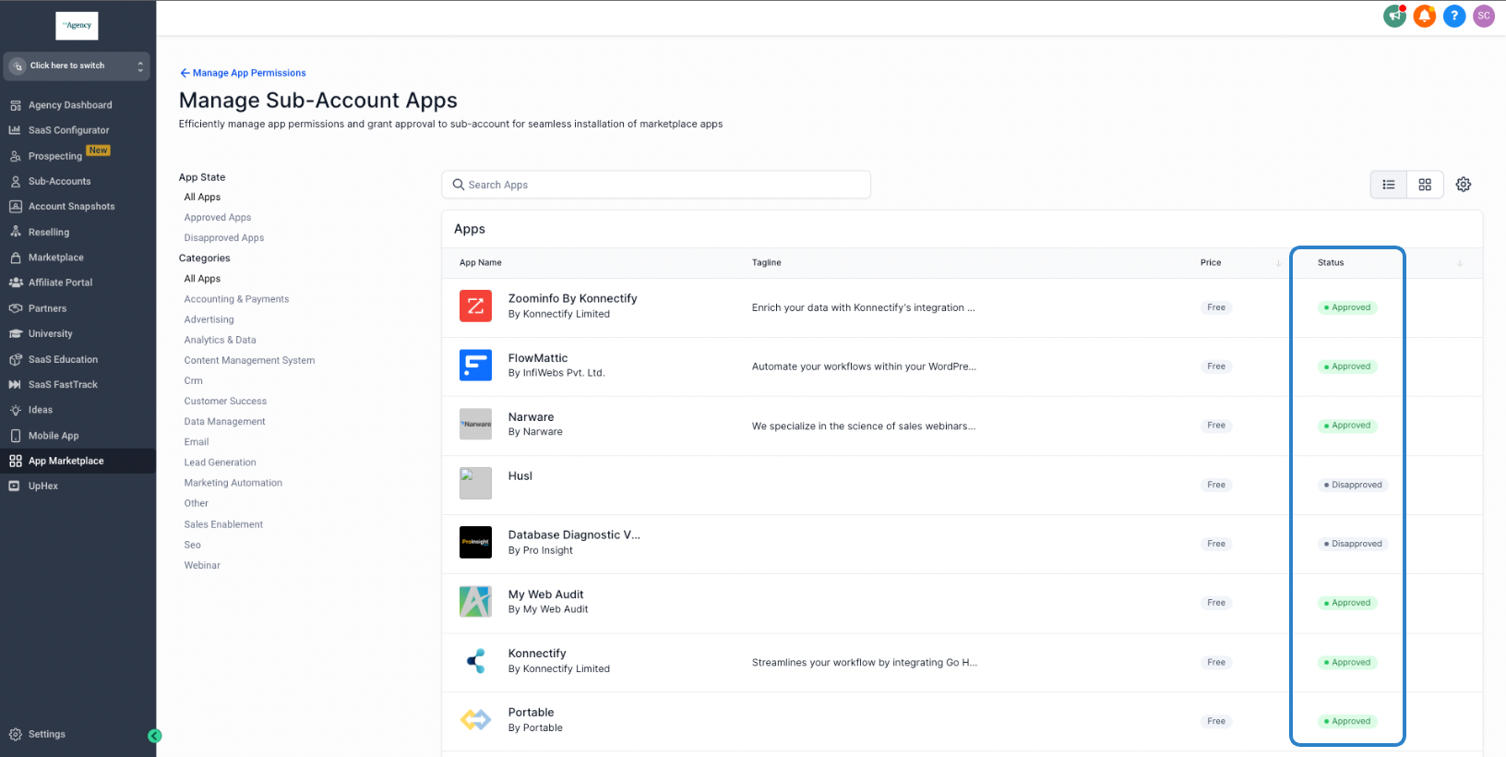Open the Prospecting sidebar item
Screen dimensions: 1506x757
pos(55,156)
